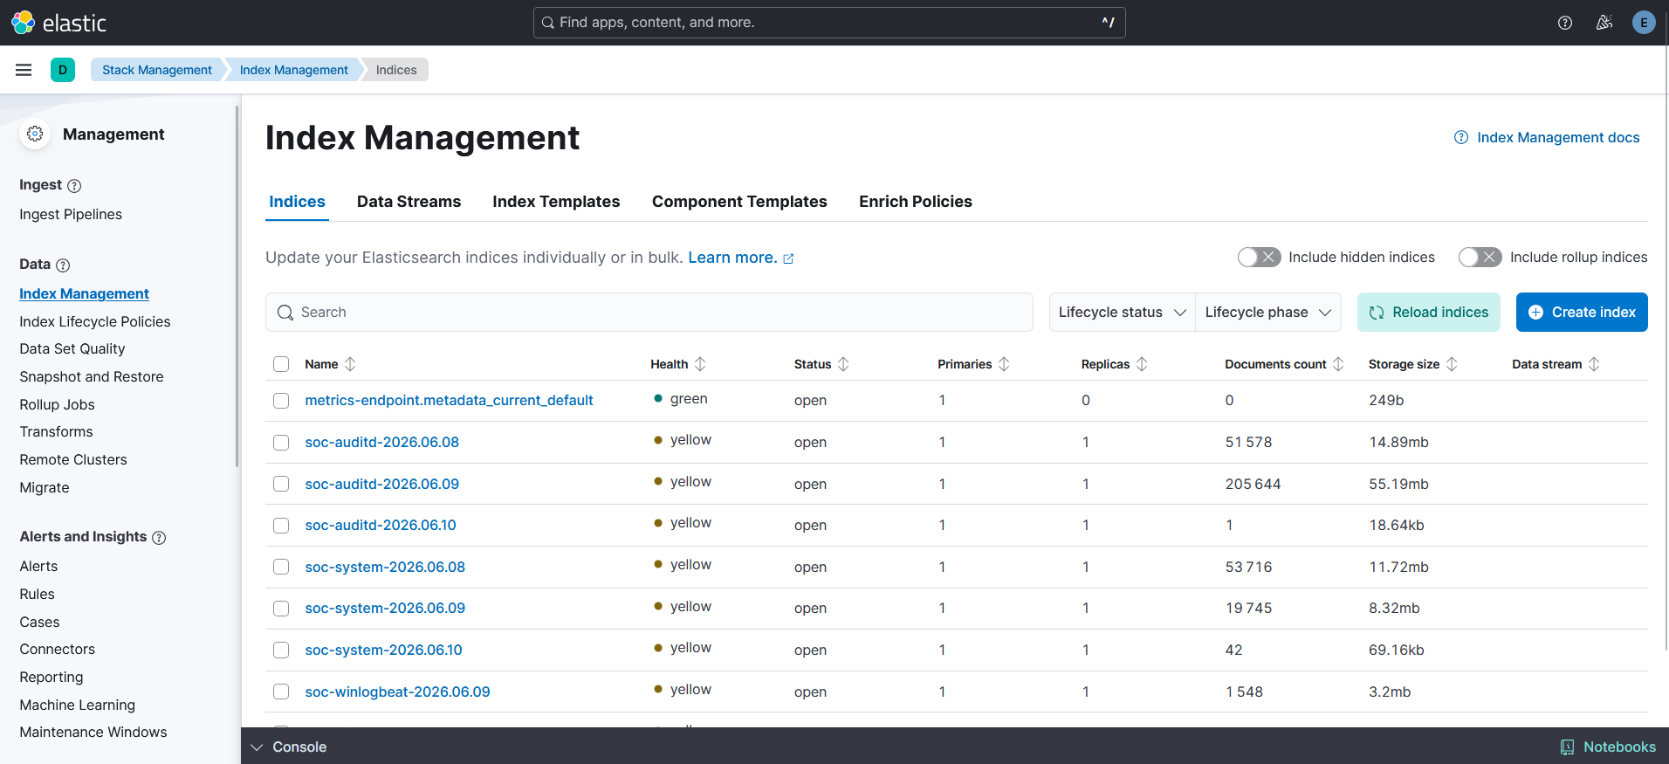Select the soc-system-2026.06.10 checkbox
1669x764 pixels.
click(281, 650)
